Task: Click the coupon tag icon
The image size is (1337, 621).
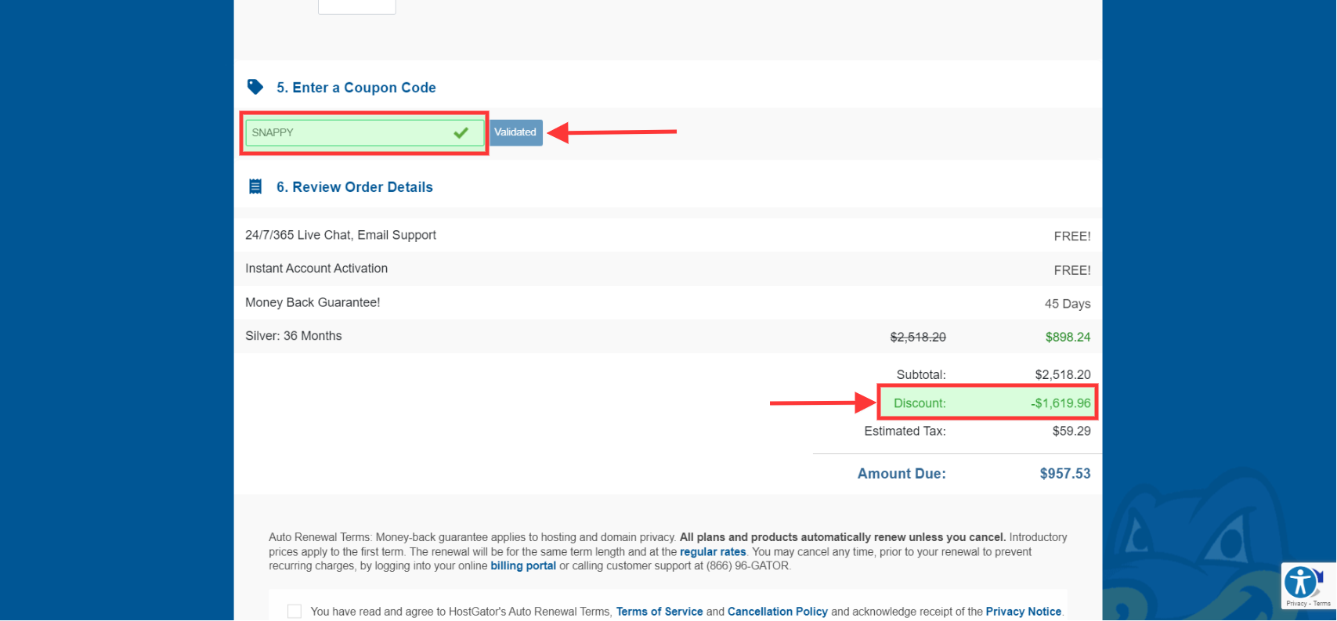Action: coord(255,87)
